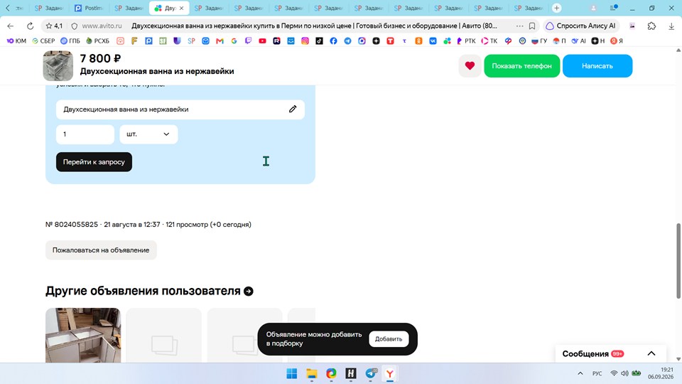Open the шт. unit dropdown
The height and width of the screenshot is (384, 682).
pyautogui.click(x=148, y=134)
